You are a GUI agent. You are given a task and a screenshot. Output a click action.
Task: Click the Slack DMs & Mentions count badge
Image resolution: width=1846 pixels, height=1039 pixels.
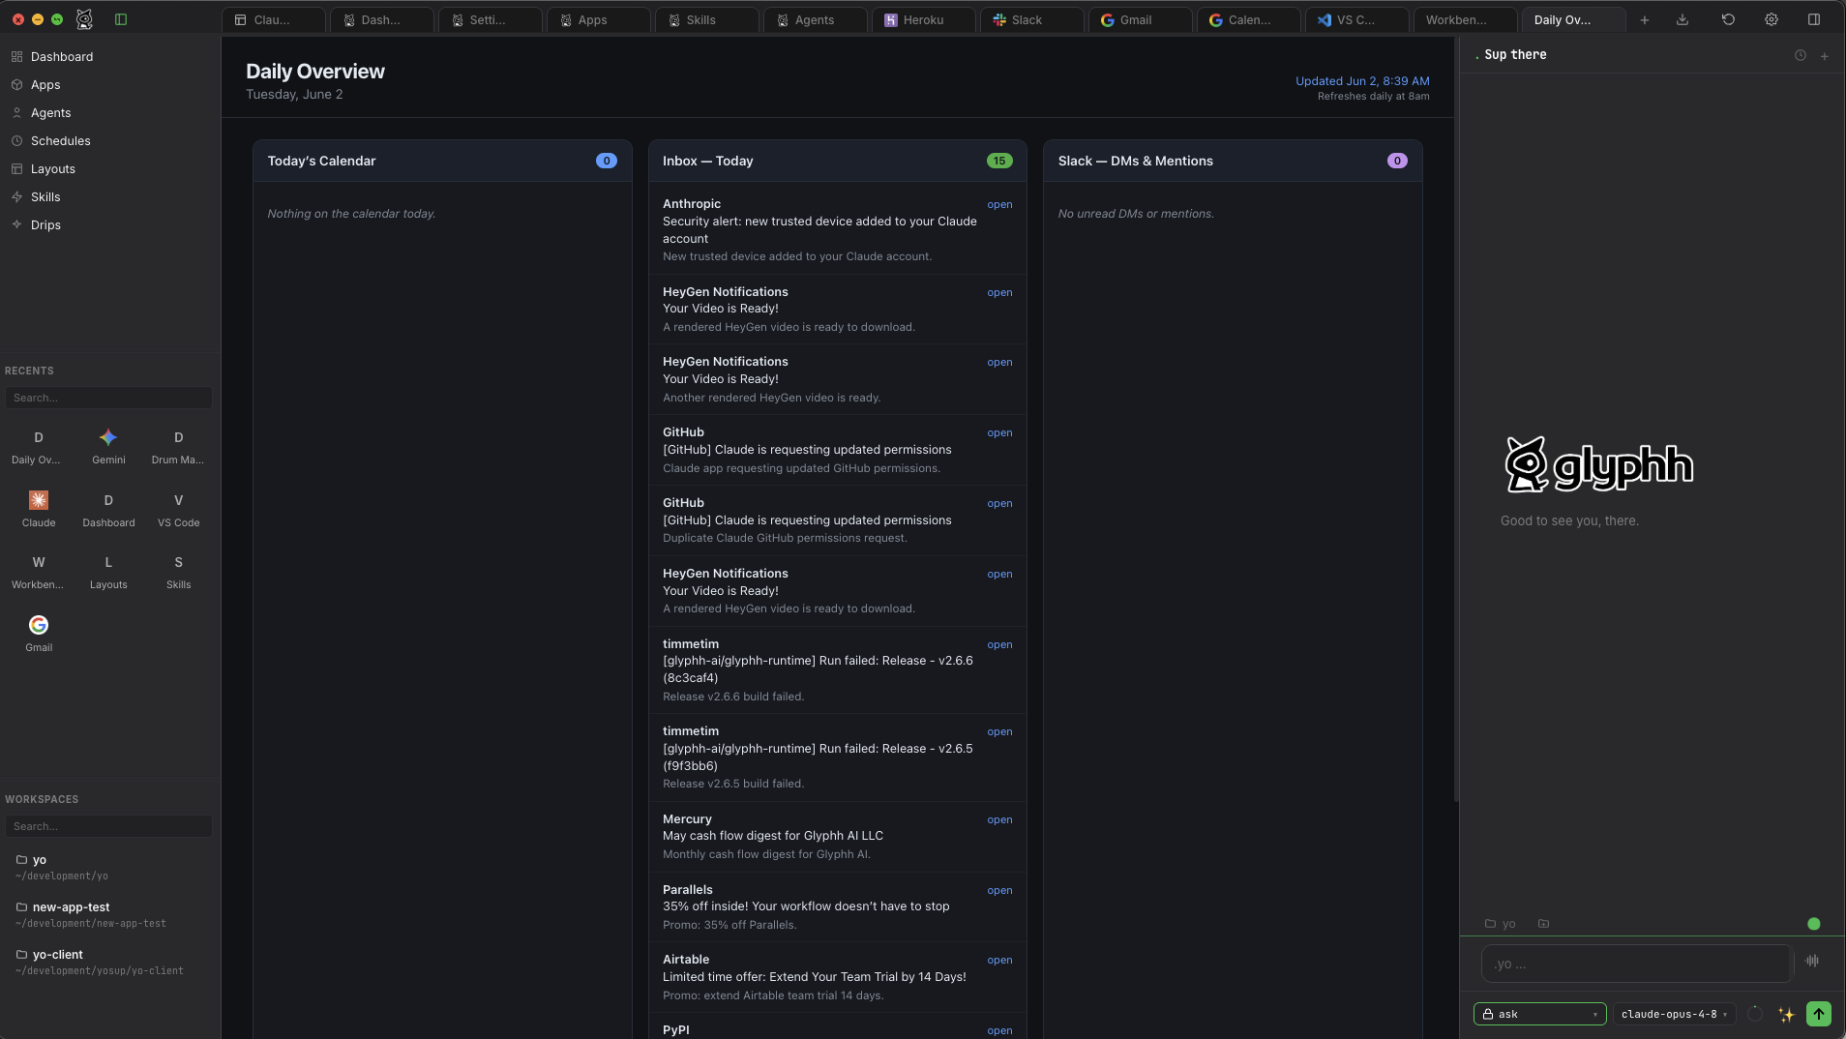click(x=1397, y=161)
